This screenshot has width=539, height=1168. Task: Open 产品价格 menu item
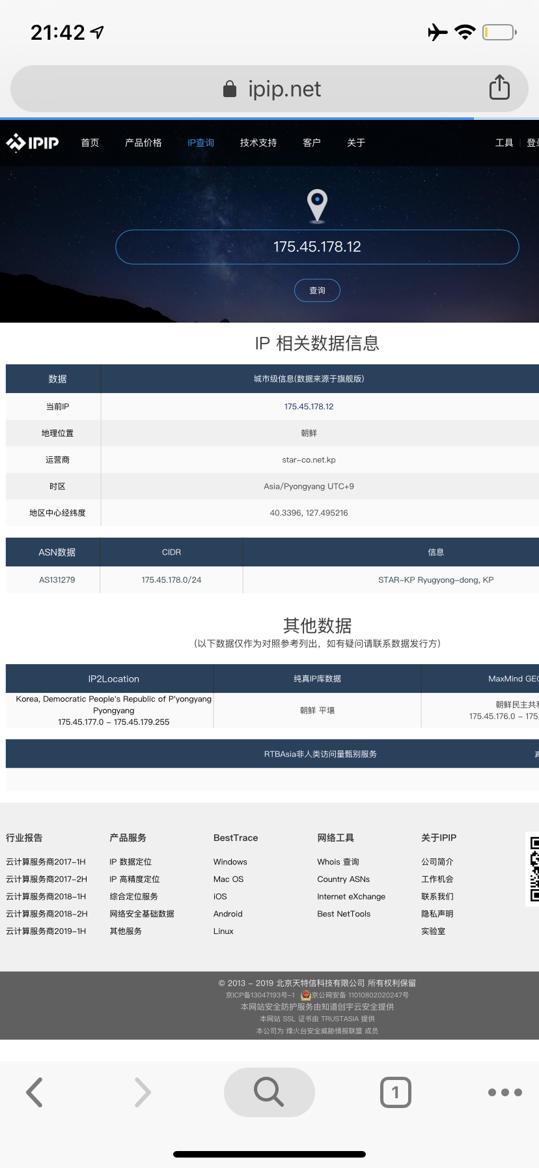[x=143, y=143]
